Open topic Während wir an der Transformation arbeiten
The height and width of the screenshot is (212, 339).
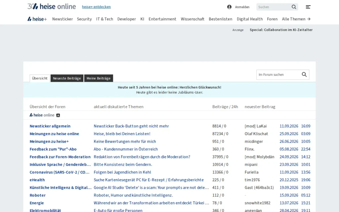point(151,203)
